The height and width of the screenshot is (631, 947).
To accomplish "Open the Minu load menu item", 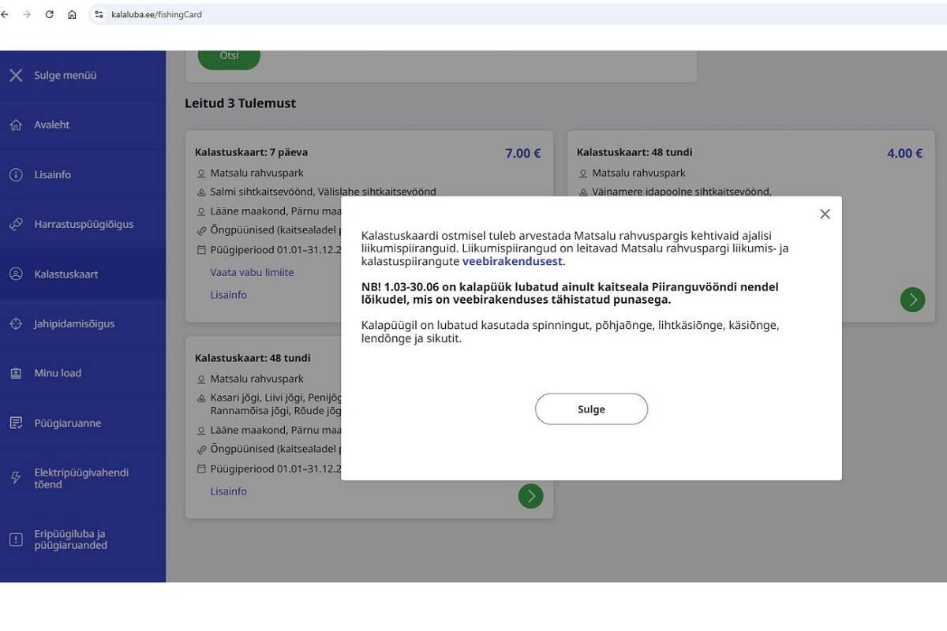I will (x=58, y=373).
